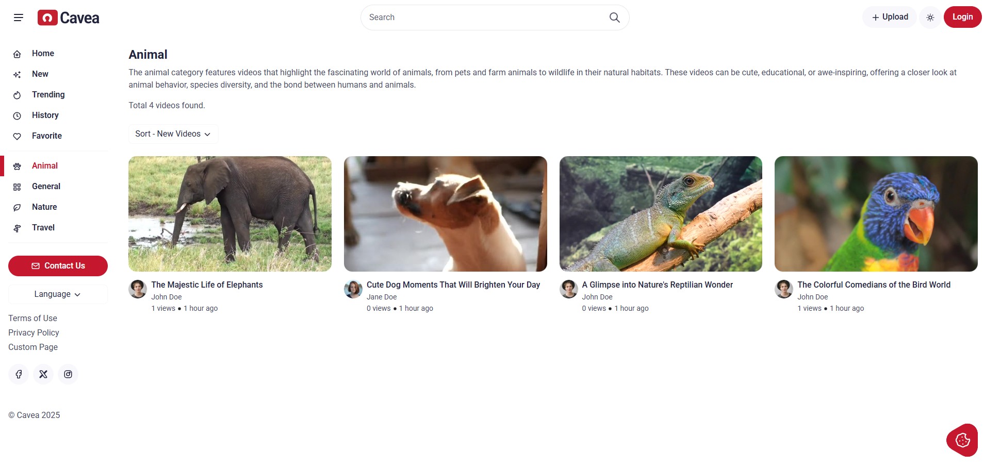984x468 pixels.
Task: Open the Facebook social icon
Action: click(x=19, y=374)
